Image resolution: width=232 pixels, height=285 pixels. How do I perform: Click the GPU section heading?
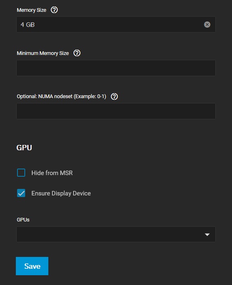[x=24, y=147]
